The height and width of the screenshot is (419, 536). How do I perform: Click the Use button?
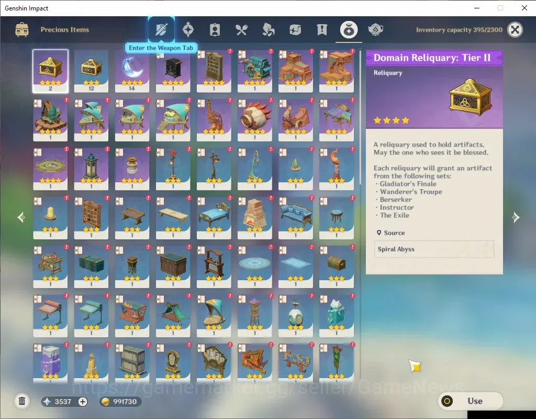(471, 401)
